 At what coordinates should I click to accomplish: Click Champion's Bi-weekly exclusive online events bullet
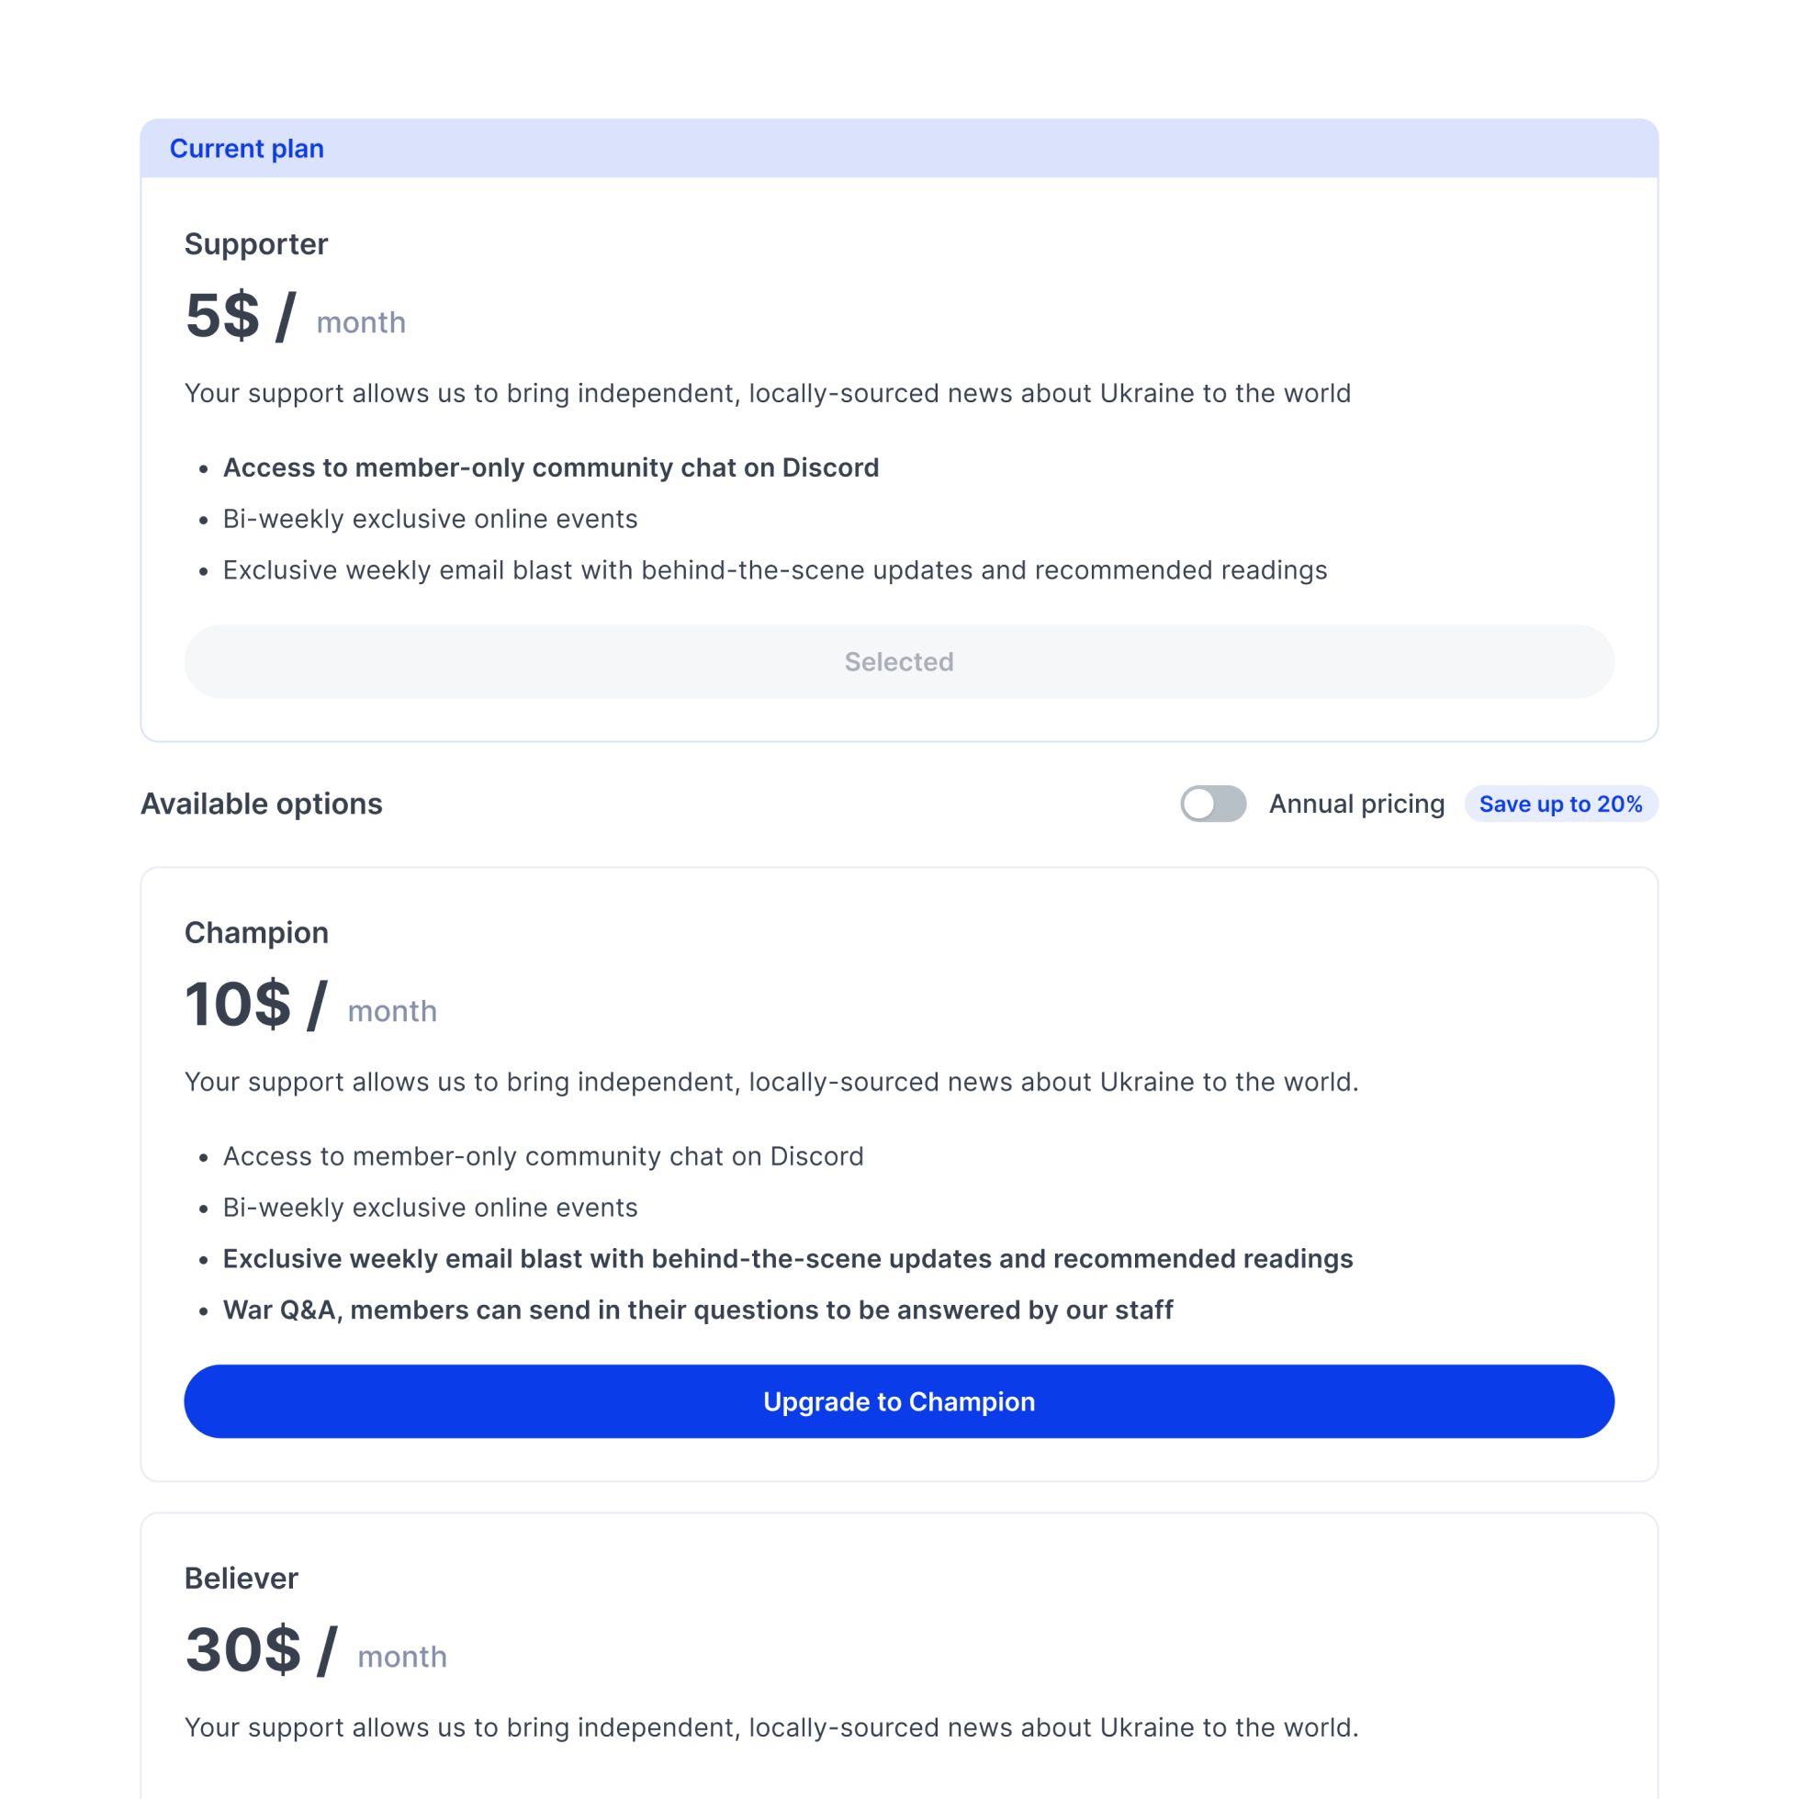(430, 1207)
